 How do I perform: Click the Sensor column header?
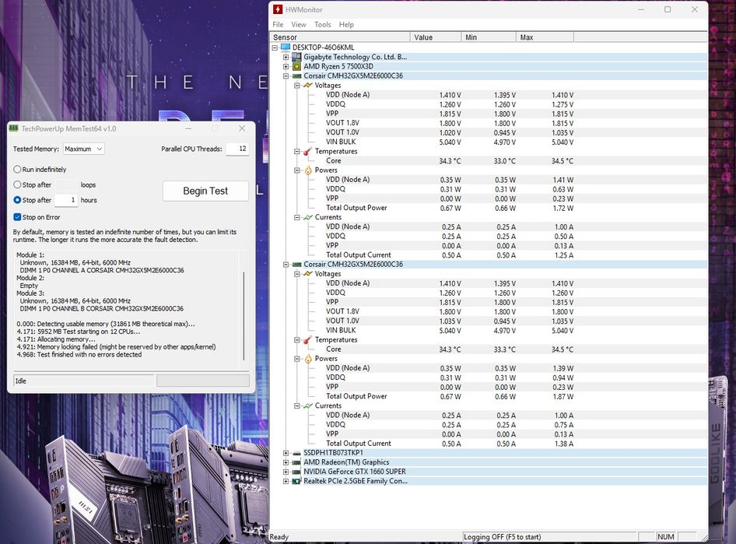coord(340,37)
